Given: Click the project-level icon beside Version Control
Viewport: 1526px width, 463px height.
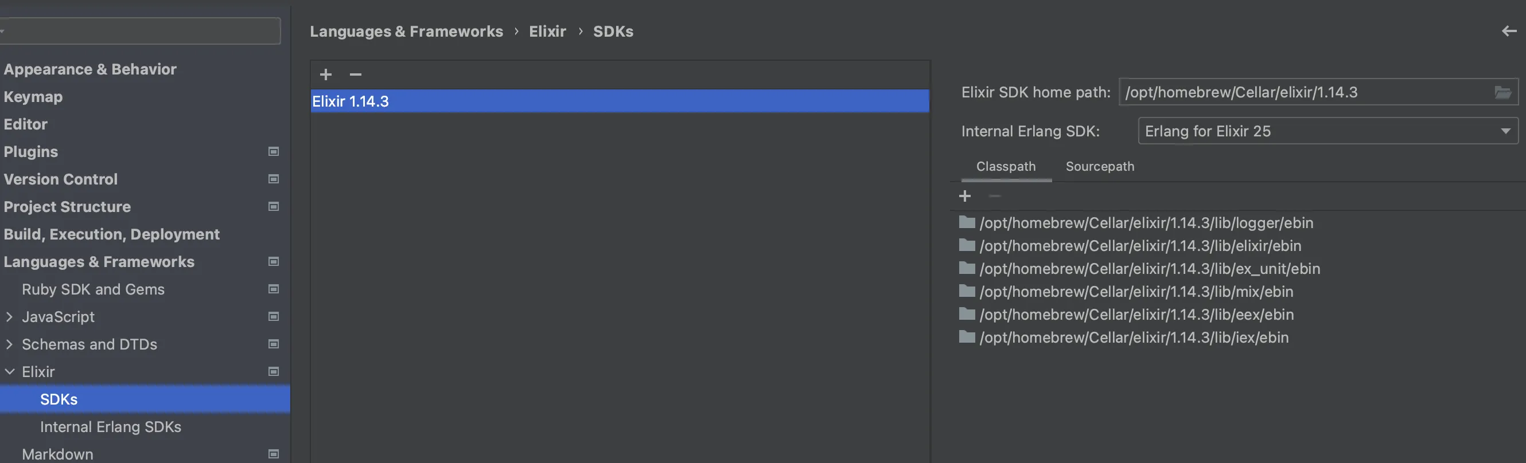Looking at the screenshot, I should [273, 179].
